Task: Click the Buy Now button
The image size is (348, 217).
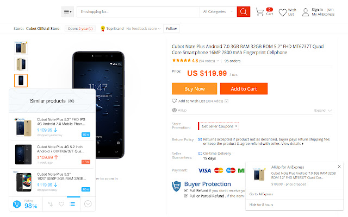Action: (x=194, y=88)
